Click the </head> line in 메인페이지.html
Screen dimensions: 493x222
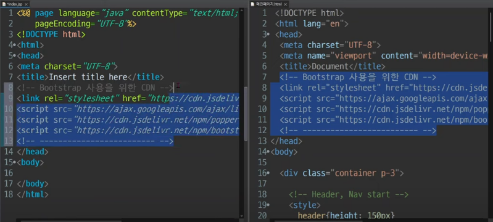[286, 141]
